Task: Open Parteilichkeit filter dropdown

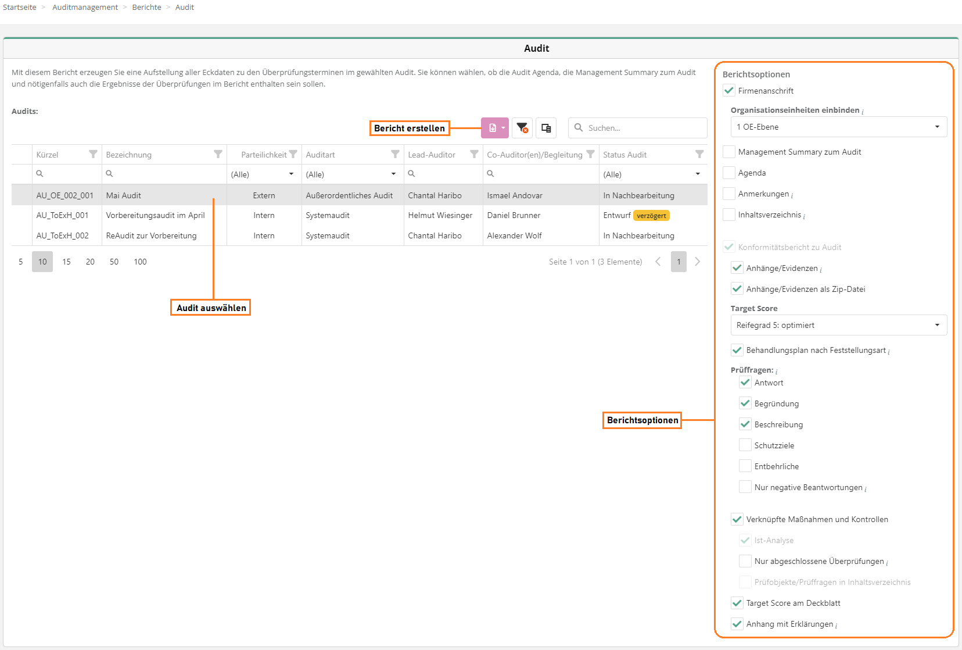Action: 264,174
